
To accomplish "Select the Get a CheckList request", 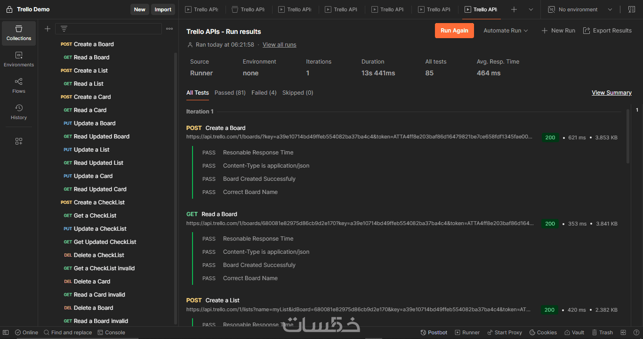I will [x=95, y=216].
